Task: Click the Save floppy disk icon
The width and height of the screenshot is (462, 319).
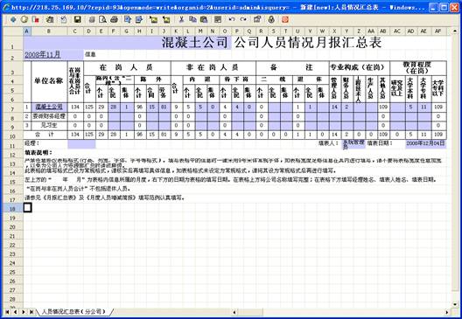Action: 78,20
